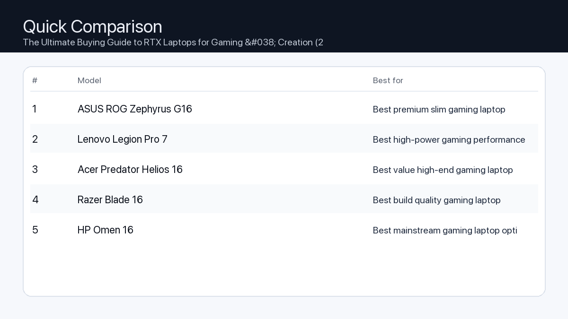Choose the Razer Blade 16 row
This screenshot has width=568, height=319.
click(x=110, y=200)
